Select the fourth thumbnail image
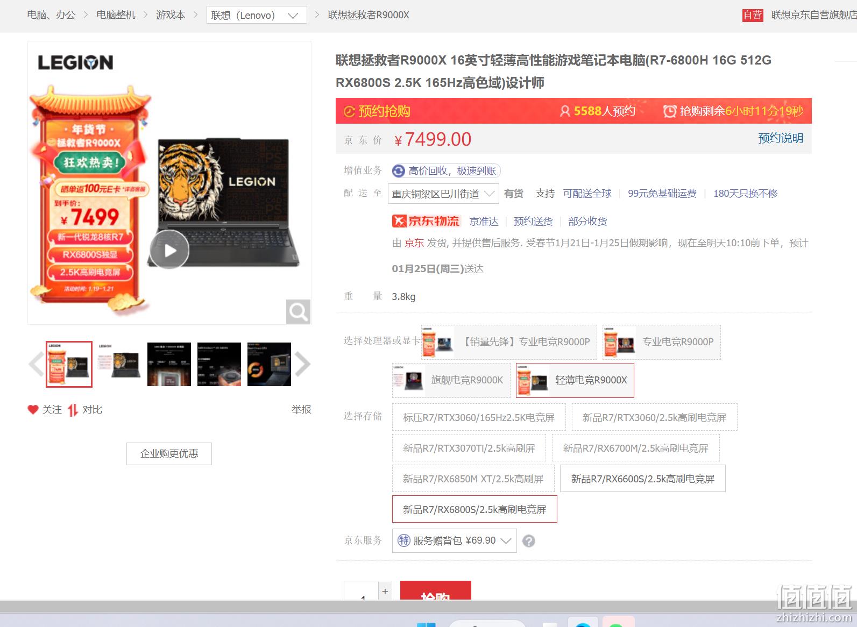The image size is (857, 627). (219, 364)
